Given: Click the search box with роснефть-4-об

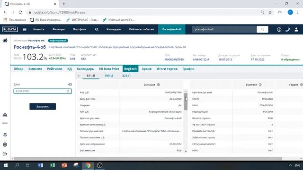Looking at the screenshot, I should click(x=224, y=29).
